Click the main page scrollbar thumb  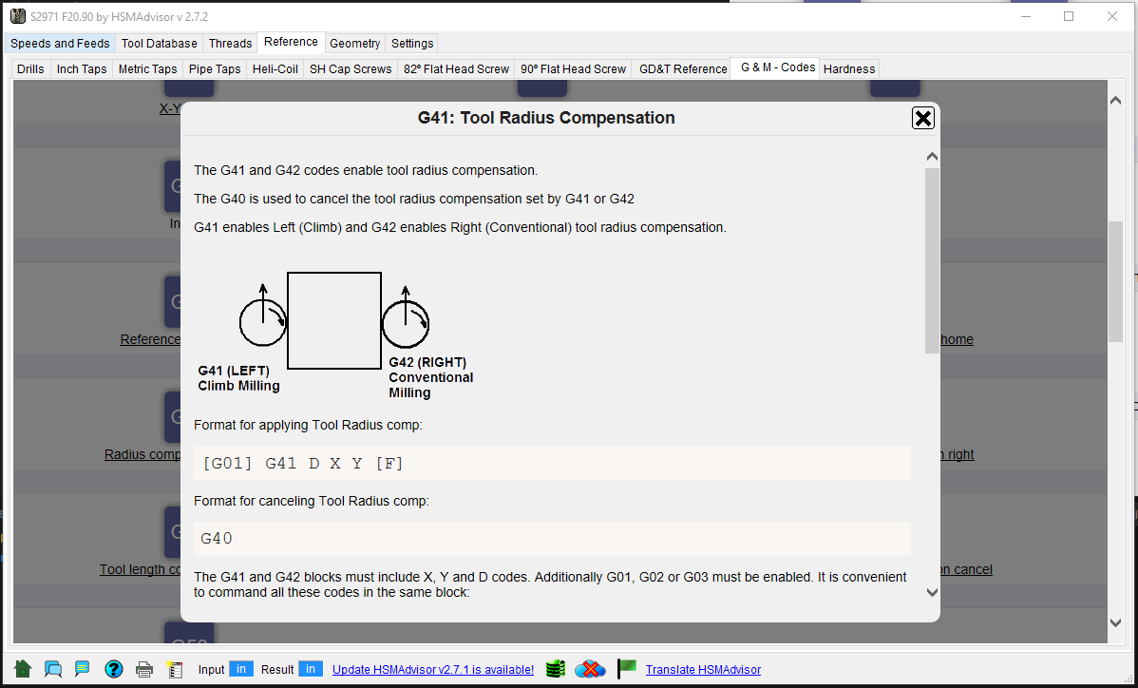coord(1115,281)
